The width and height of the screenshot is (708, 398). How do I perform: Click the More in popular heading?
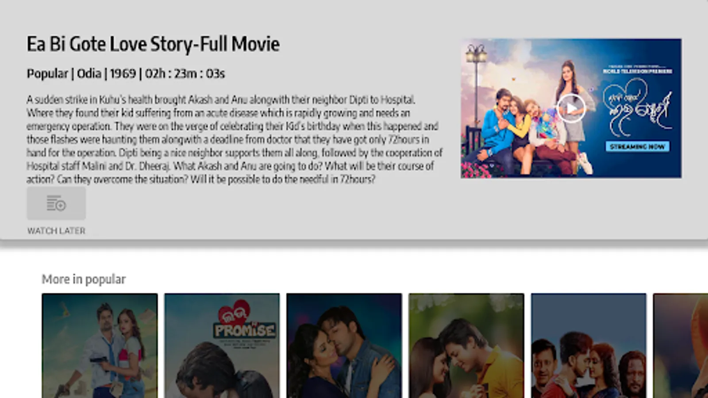tap(84, 279)
